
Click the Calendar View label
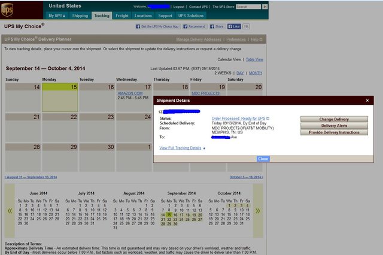pyautogui.click(x=229, y=59)
